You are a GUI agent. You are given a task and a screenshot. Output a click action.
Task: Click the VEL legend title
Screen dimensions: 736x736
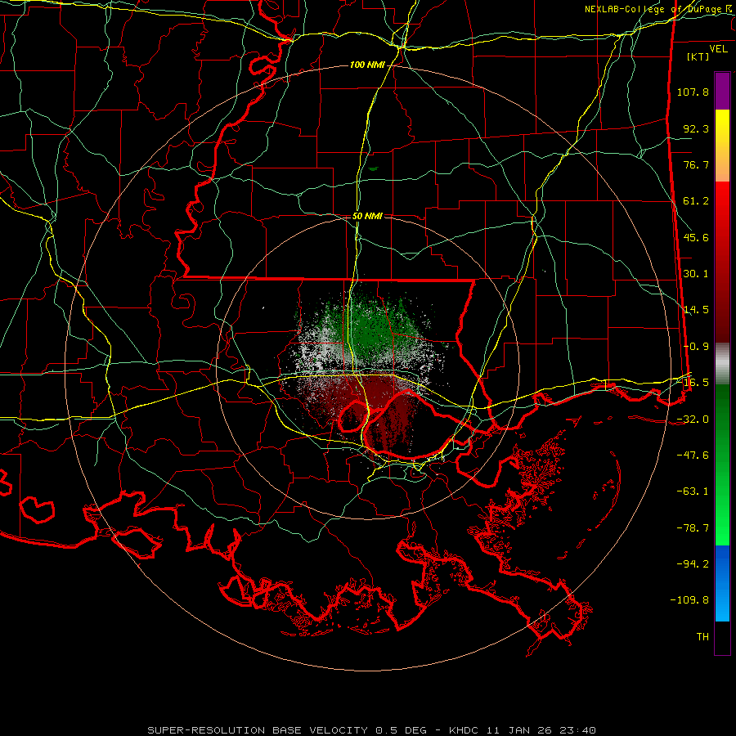pos(718,49)
